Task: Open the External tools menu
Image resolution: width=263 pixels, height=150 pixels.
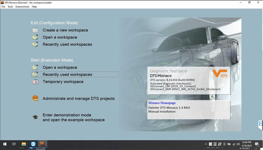Action: pyautogui.click(x=22, y=7)
